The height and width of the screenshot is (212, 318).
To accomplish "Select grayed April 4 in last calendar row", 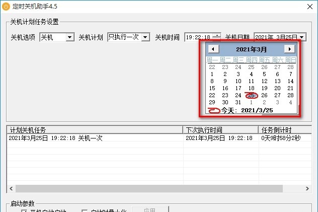I will click(x=290, y=102).
